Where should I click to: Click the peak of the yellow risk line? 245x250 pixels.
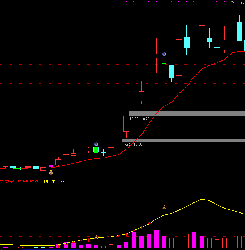[202, 199]
